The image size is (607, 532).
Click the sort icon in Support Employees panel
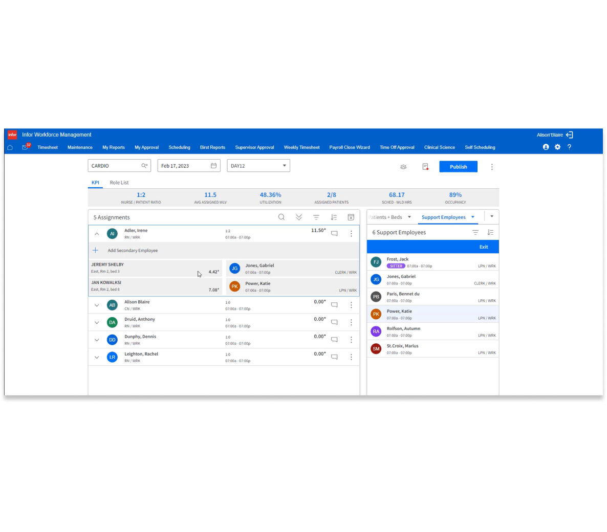point(490,232)
